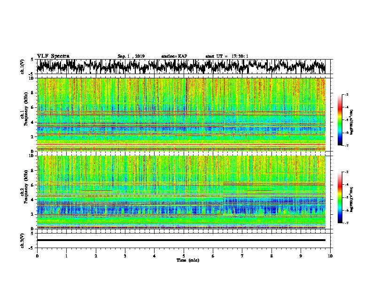This screenshot has width=372, height=287.
Task: Click the time axis tick label 8
Action: tap(271, 256)
